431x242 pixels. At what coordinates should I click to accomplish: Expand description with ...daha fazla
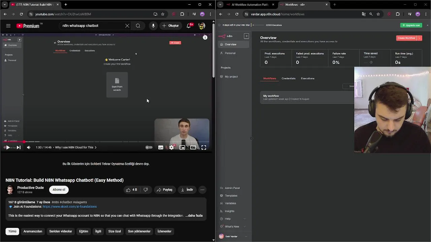pyautogui.click(x=194, y=215)
